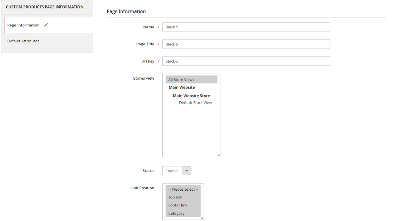Click the Page Title input field

[246, 44]
